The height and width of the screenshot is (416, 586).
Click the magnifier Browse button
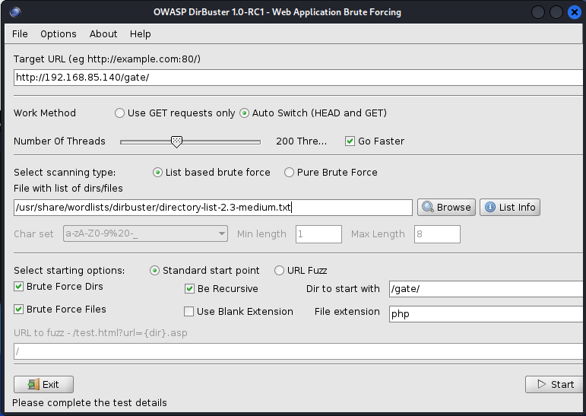point(446,207)
